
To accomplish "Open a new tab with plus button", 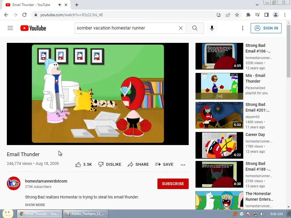I will [x=77, y=5].
